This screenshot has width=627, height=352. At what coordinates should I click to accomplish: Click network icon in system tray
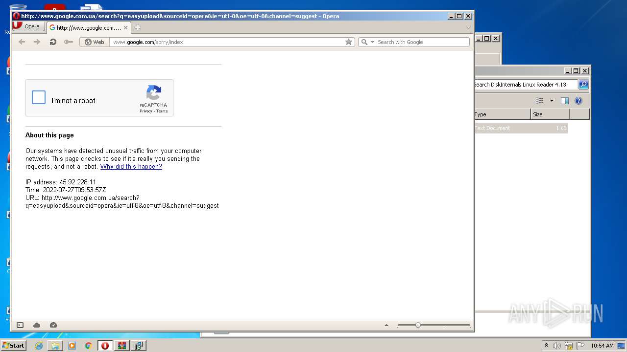pos(569,346)
